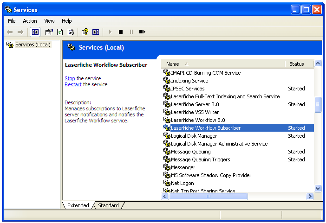Viewport: 326px width, 223px height.
Task: Click gear icon beside Net Logon
Action: pyautogui.click(x=167, y=183)
